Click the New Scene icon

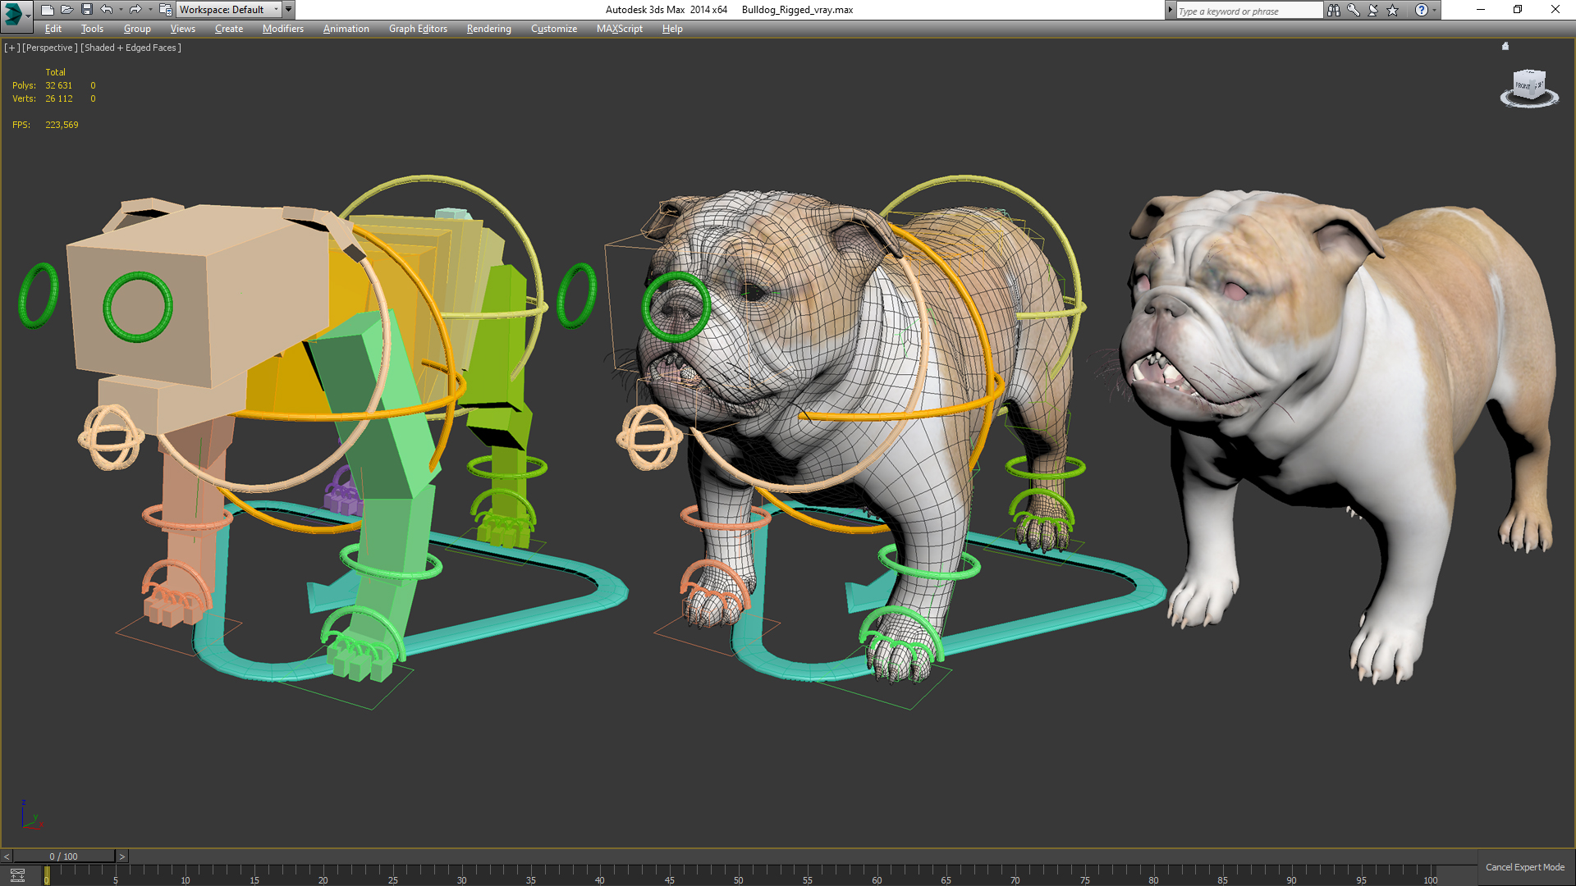tap(47, 10)
